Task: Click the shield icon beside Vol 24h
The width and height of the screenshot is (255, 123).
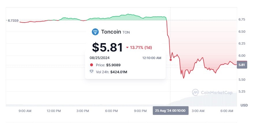Action: coord(92,71)
